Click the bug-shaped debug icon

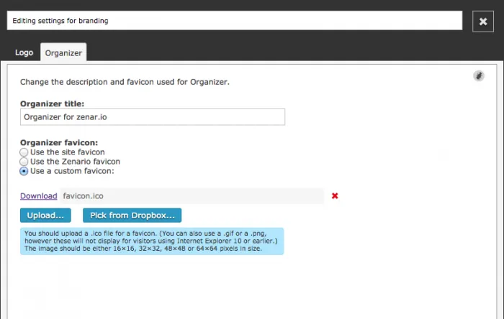[x=479, y=76]
